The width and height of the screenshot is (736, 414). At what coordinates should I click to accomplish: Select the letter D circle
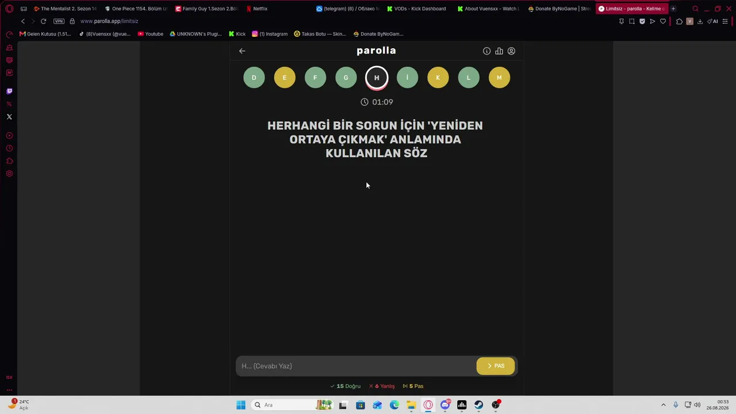pyautogui.click(x=254, y=78)
